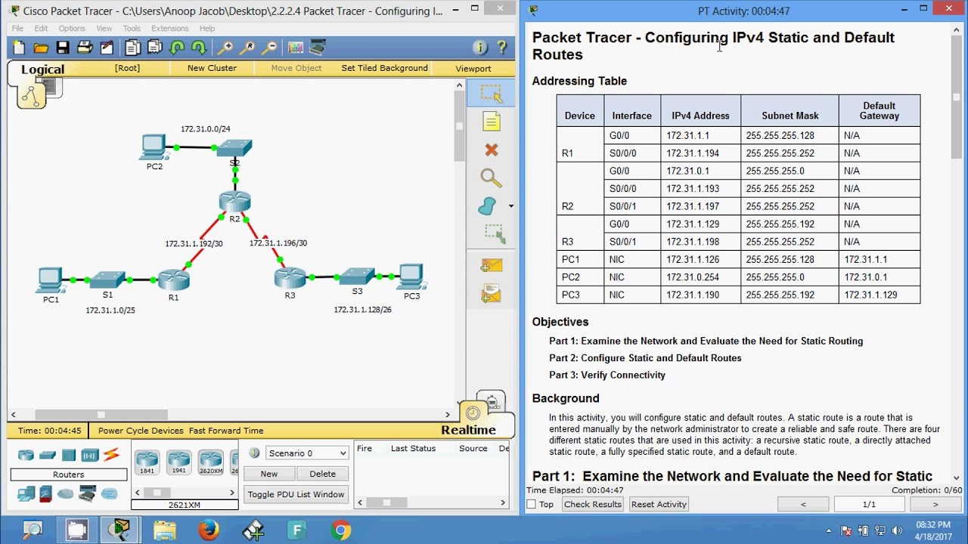The image size is (968, 544).
Task: Click Set Tiled Background
Action: 384,68
